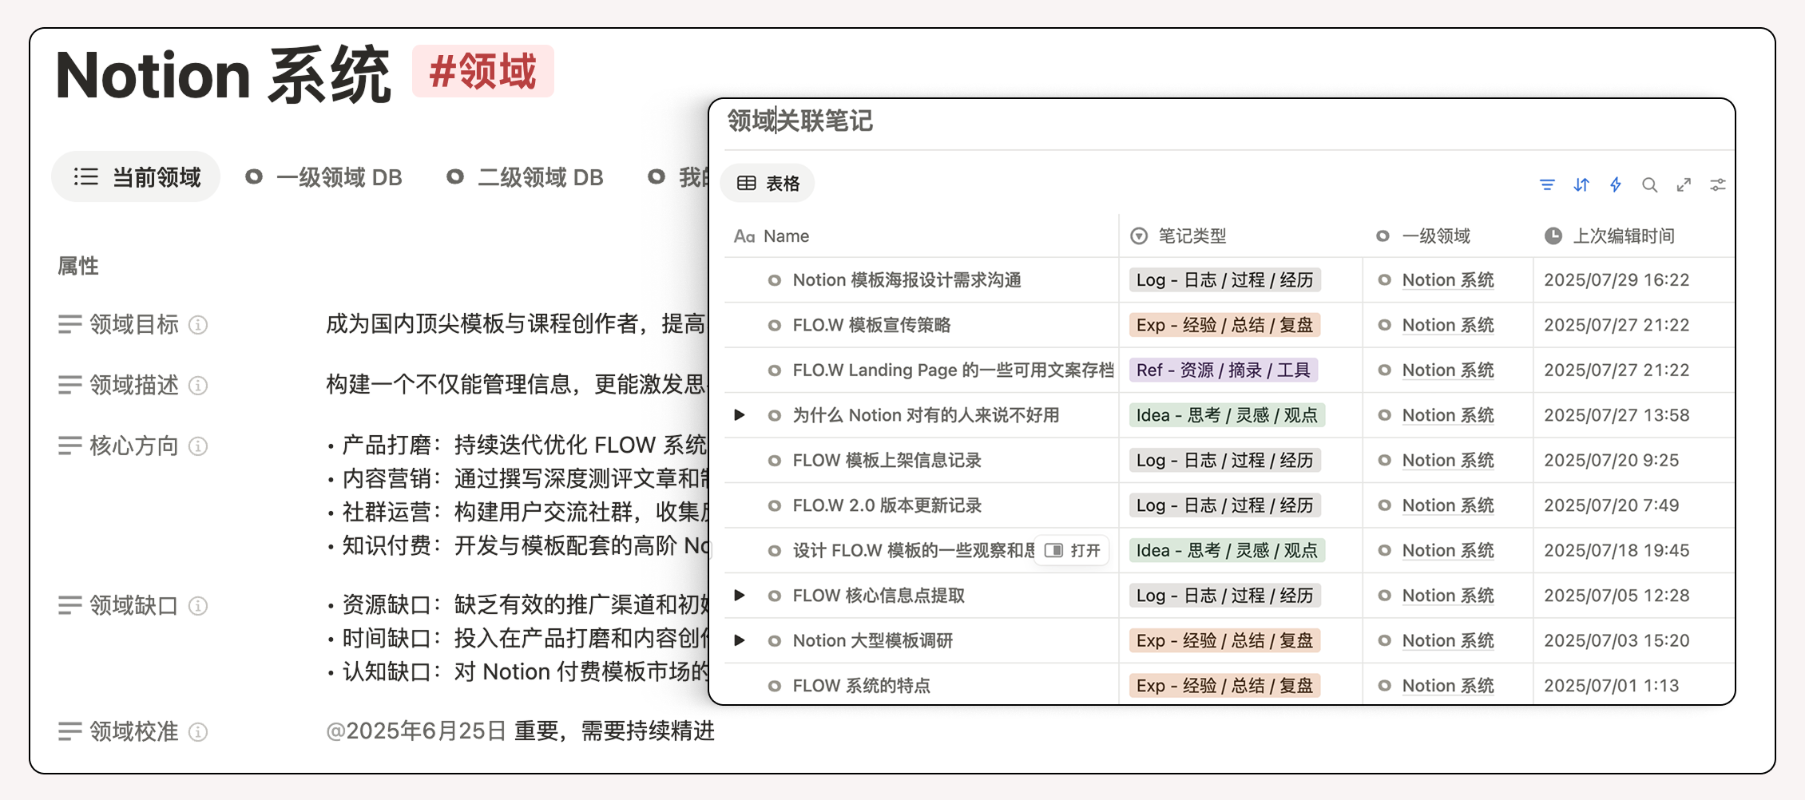Select the 表格 view tab

pyautogui.click(x=768, y=184)
